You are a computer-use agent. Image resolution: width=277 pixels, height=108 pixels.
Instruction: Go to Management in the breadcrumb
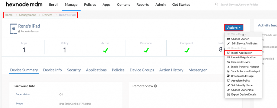pyautogui.click(x=27, y=15)
